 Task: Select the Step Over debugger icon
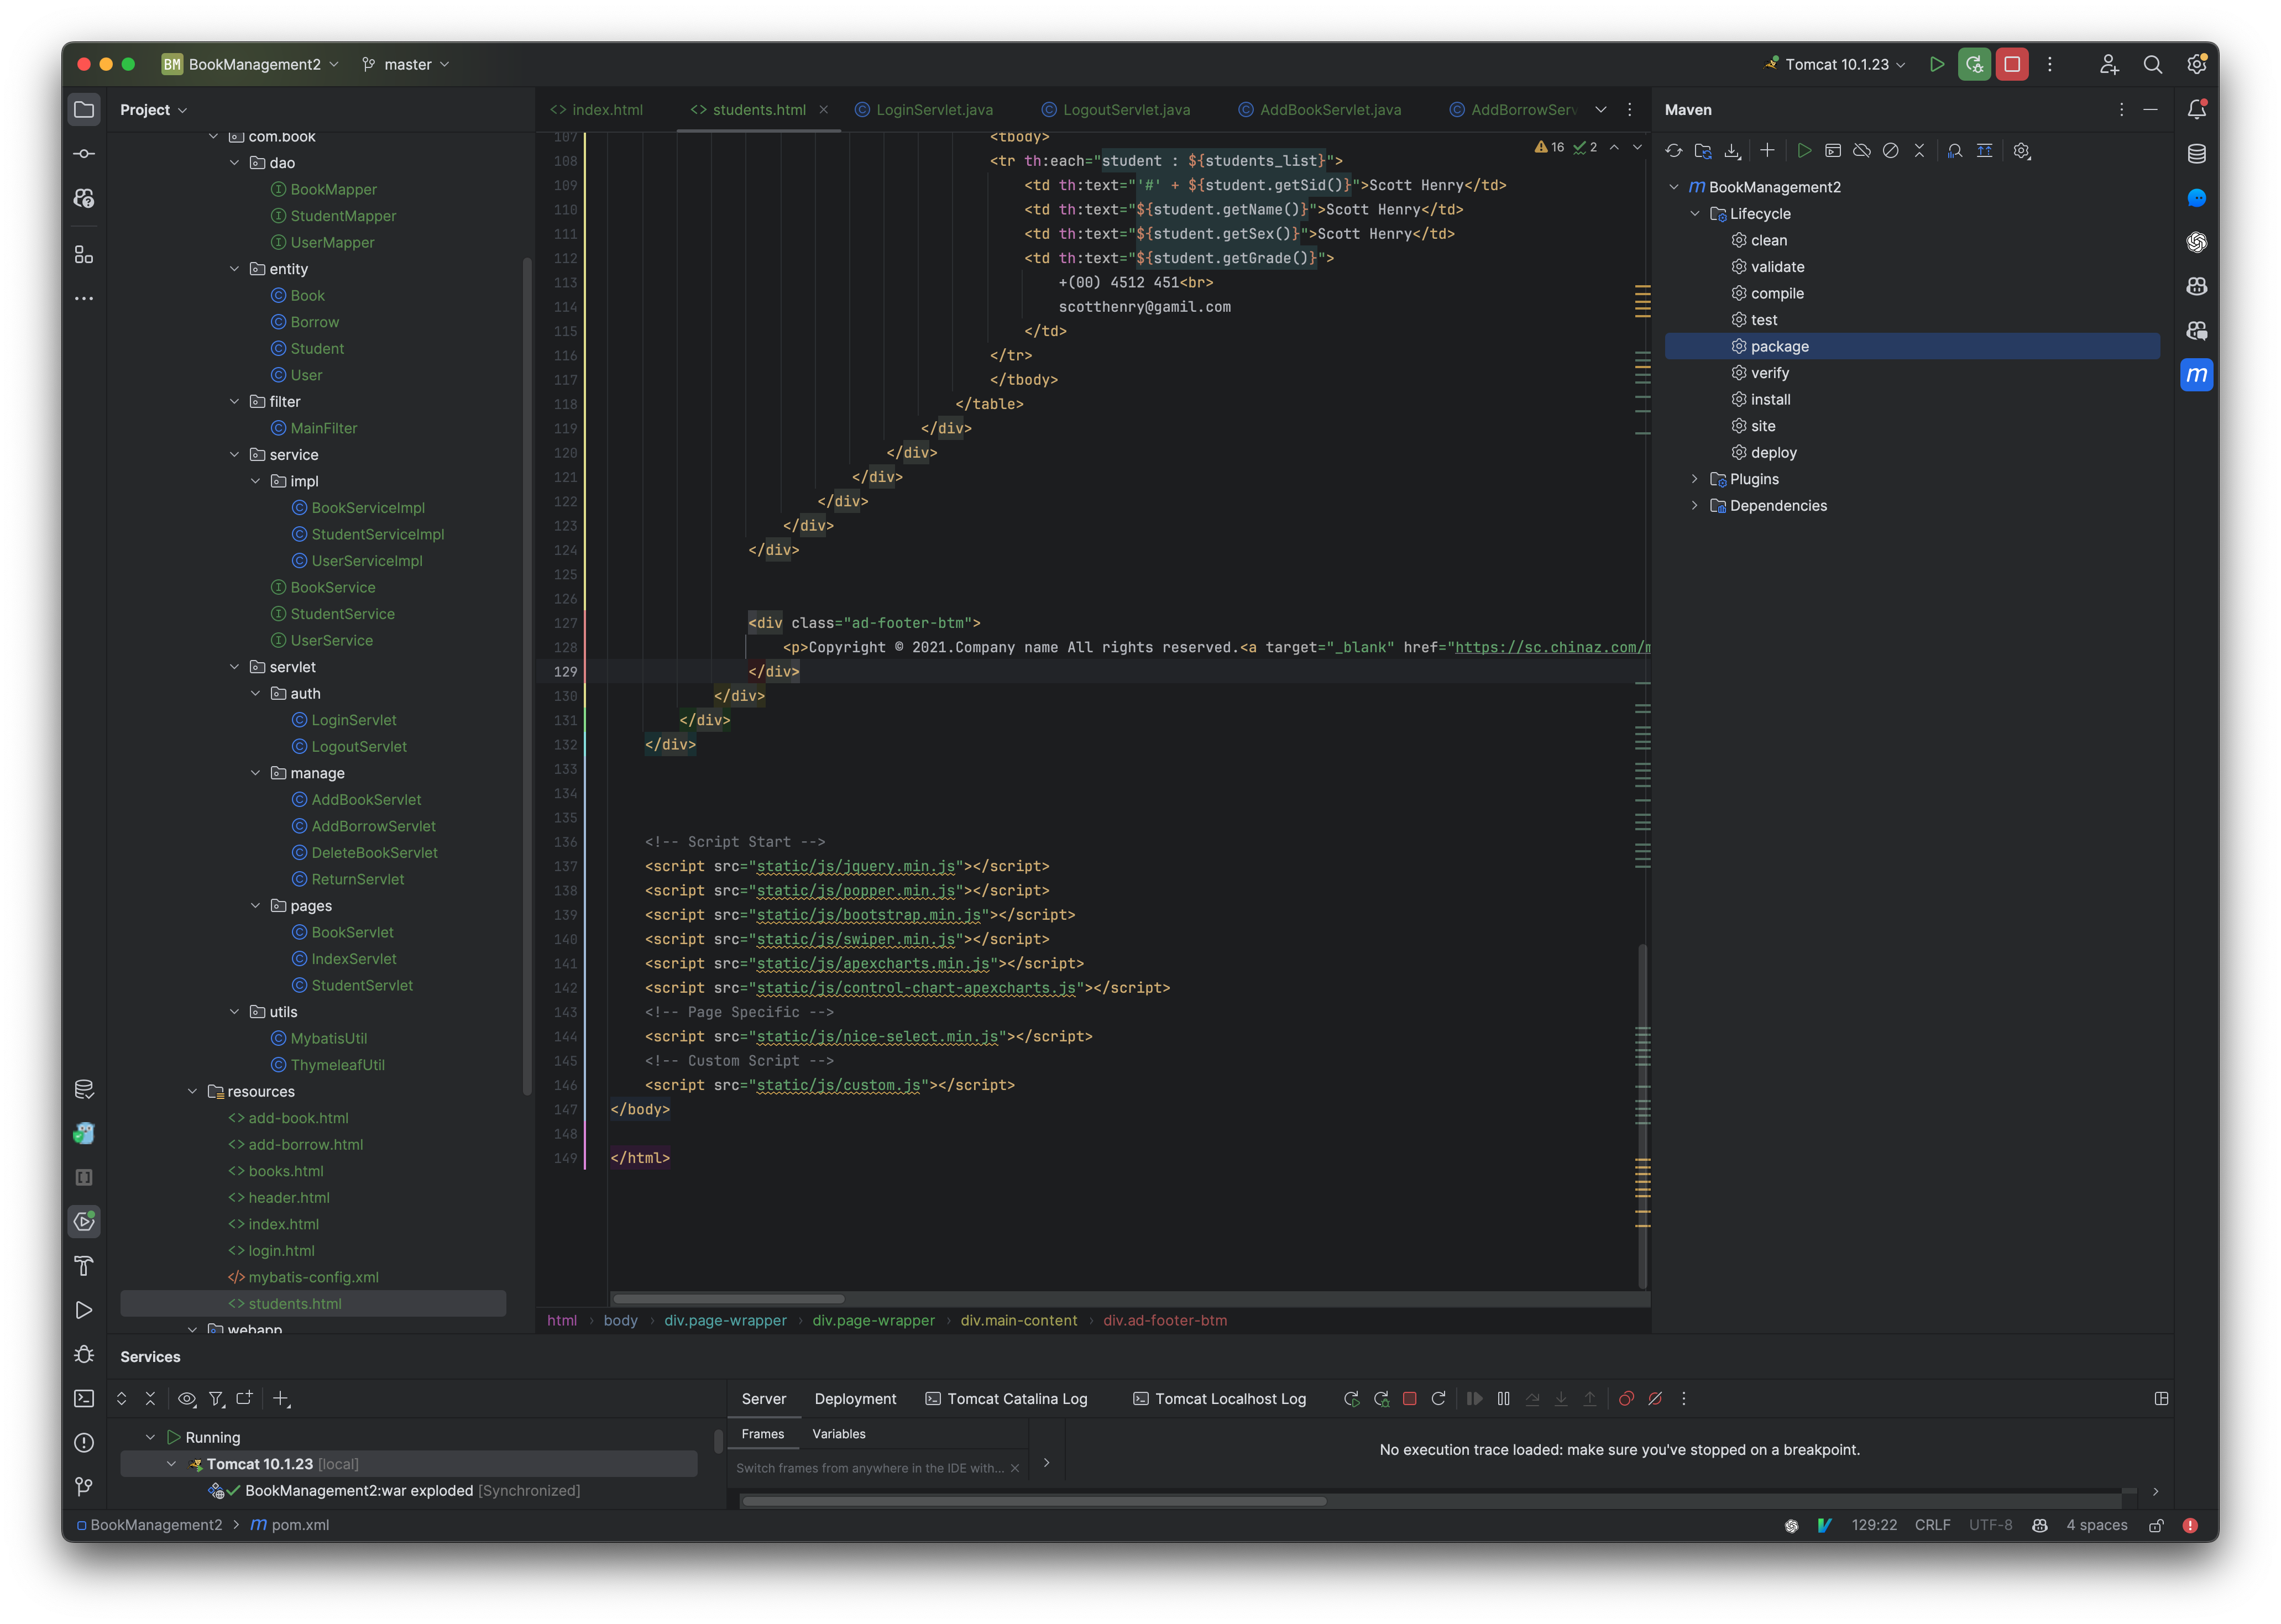(x=1533, y=1398)
